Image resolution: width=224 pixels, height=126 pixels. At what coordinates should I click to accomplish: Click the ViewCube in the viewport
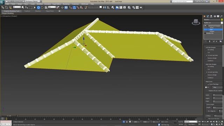click(196, 22)
